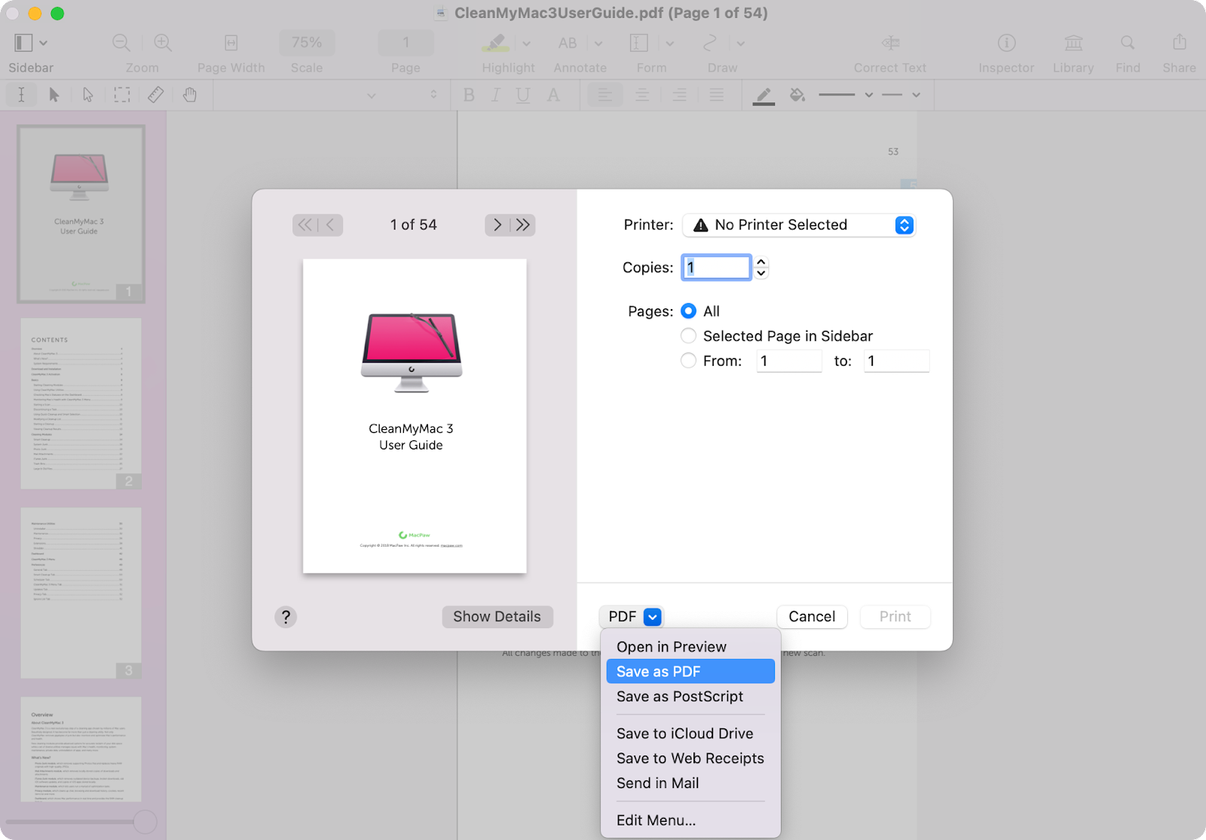Select the From page range option

pos(688,360)
